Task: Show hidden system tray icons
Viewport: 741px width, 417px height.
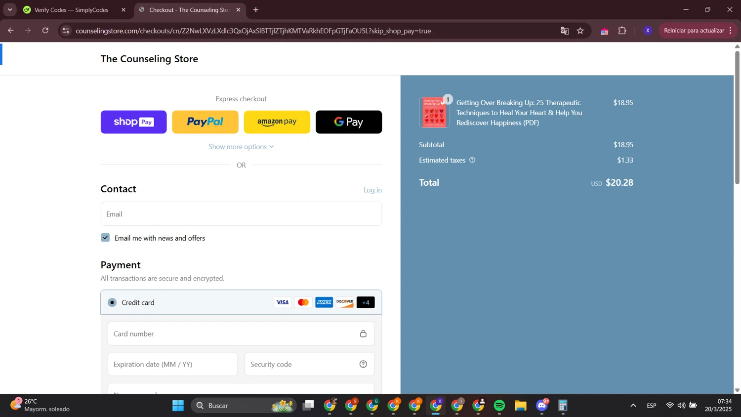Action: pyautogui.click(x=633, y=406)
